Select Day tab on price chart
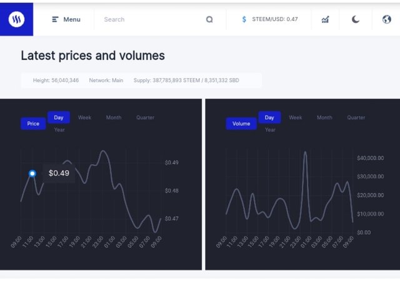The width and height of the screenshot is (400, 287). point(59,117)
